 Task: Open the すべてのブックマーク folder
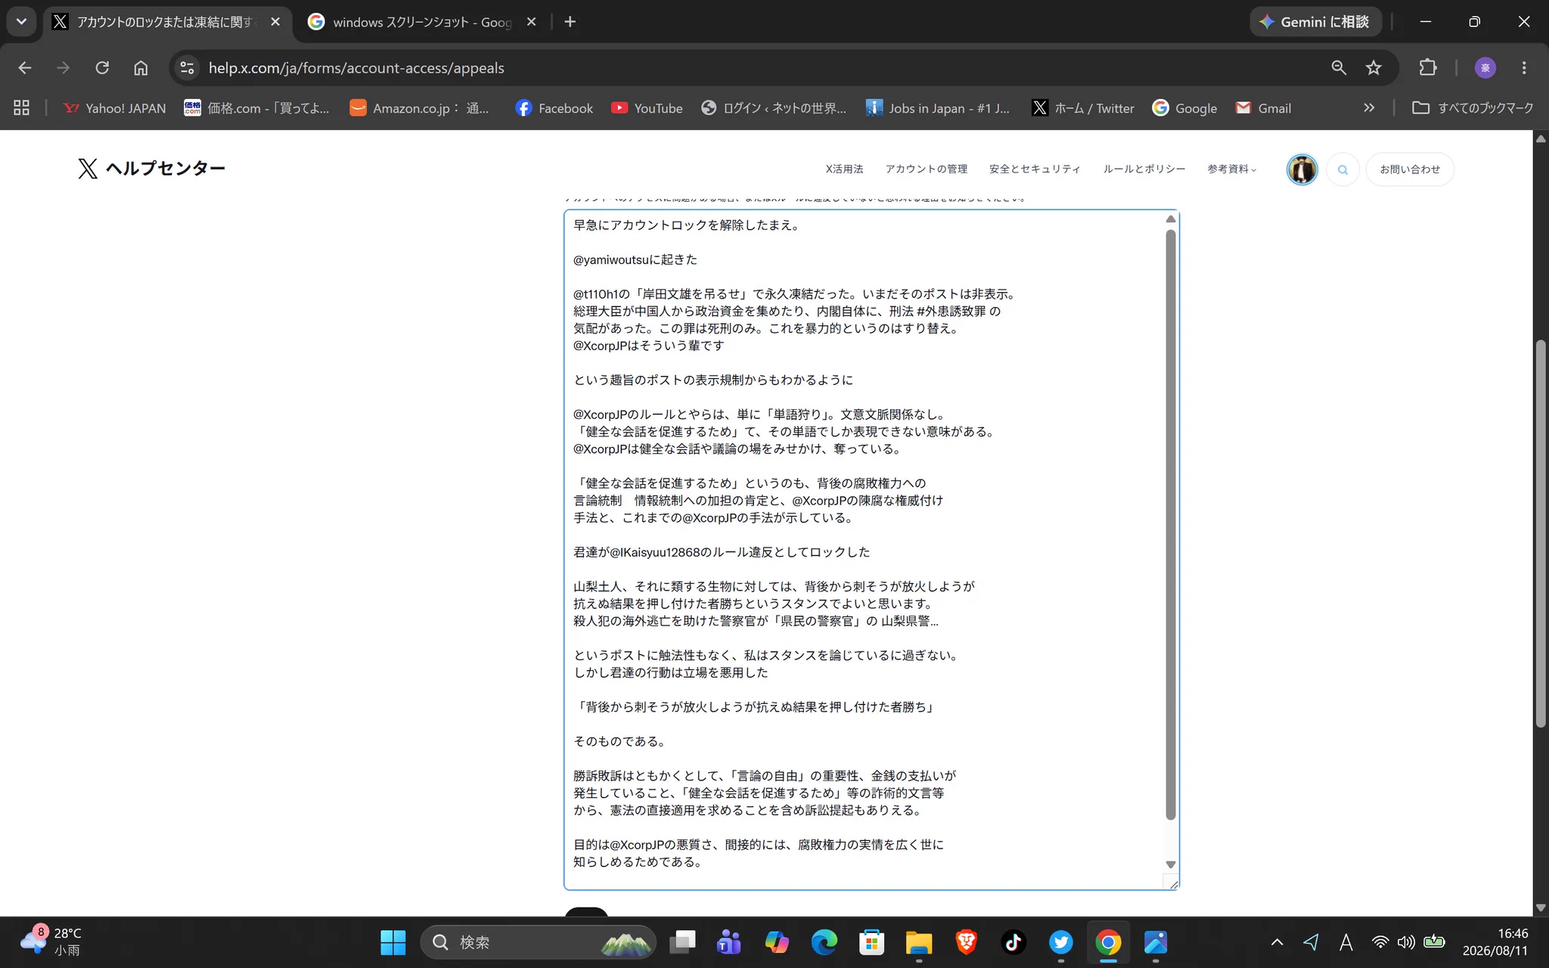tap(1473, 108)
